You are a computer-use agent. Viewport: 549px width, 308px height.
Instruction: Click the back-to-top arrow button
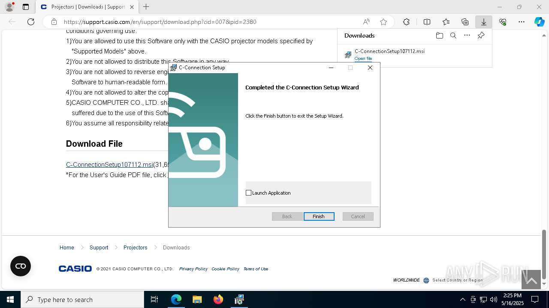pyautogui.click(x=531, y=280)
